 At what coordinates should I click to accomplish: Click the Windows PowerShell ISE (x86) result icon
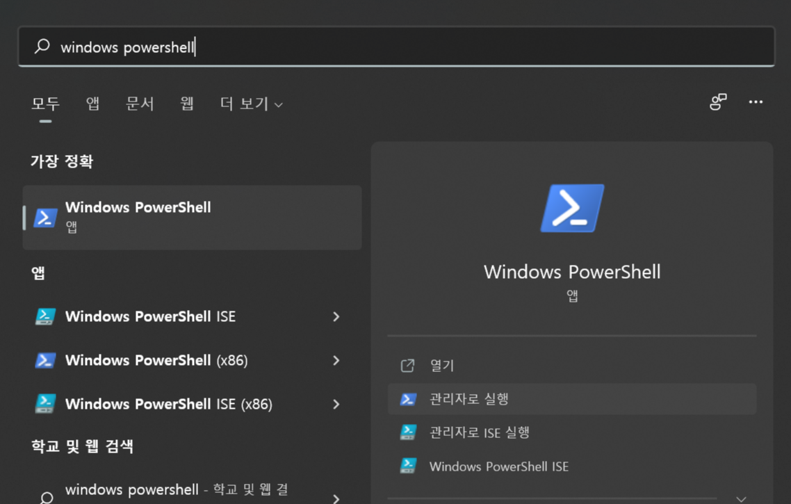click(x=45, y=404)
